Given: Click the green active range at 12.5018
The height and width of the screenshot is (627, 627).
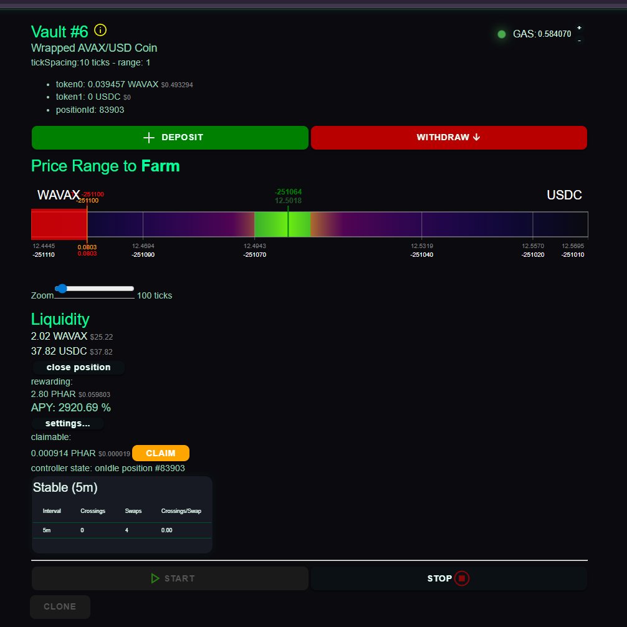Looking at the screenshot, I should click(x=282, y=224).
